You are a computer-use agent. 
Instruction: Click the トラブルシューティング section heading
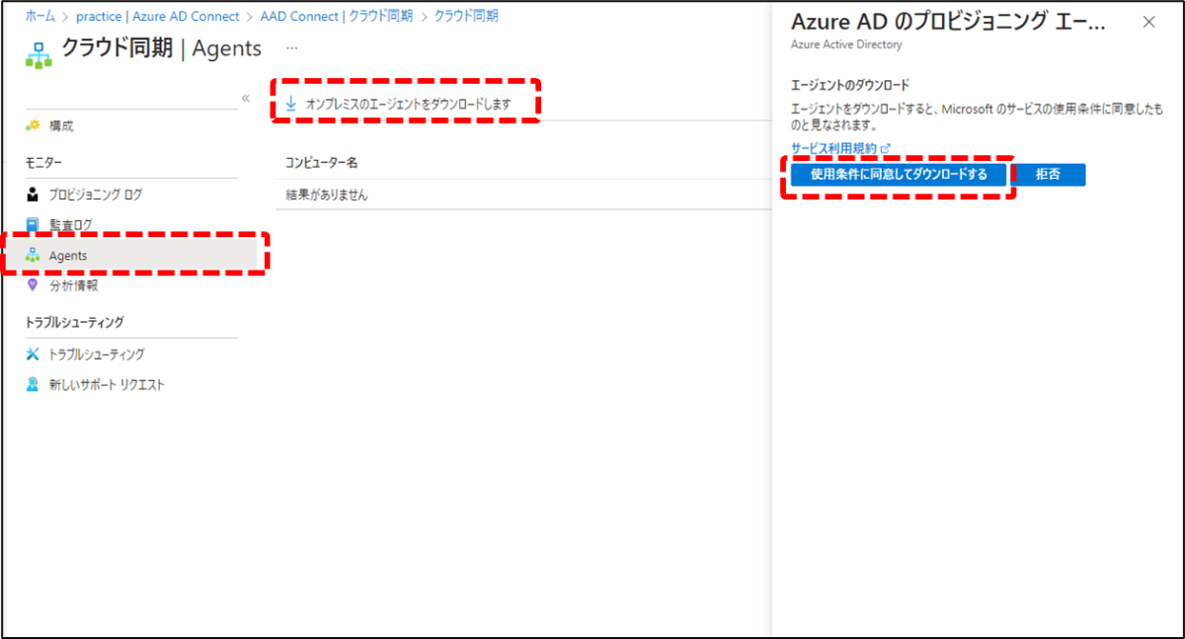pos(74,322)
